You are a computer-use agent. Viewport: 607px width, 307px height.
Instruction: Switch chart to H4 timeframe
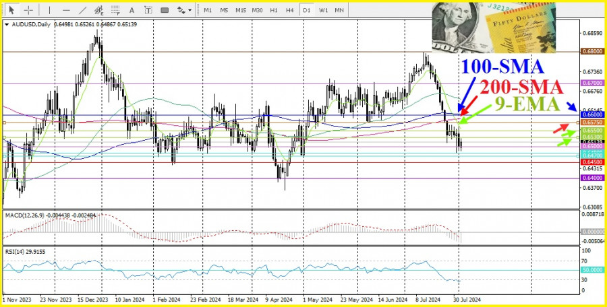(289, 10)
